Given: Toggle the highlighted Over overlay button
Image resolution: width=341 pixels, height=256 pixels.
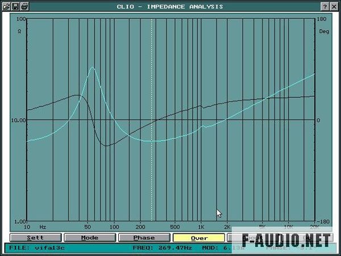Looking at the screenshot, I should [x=199, y=238].
